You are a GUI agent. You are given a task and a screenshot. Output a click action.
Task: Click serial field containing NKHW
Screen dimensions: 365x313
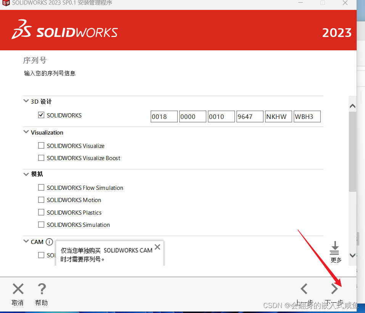279,116
